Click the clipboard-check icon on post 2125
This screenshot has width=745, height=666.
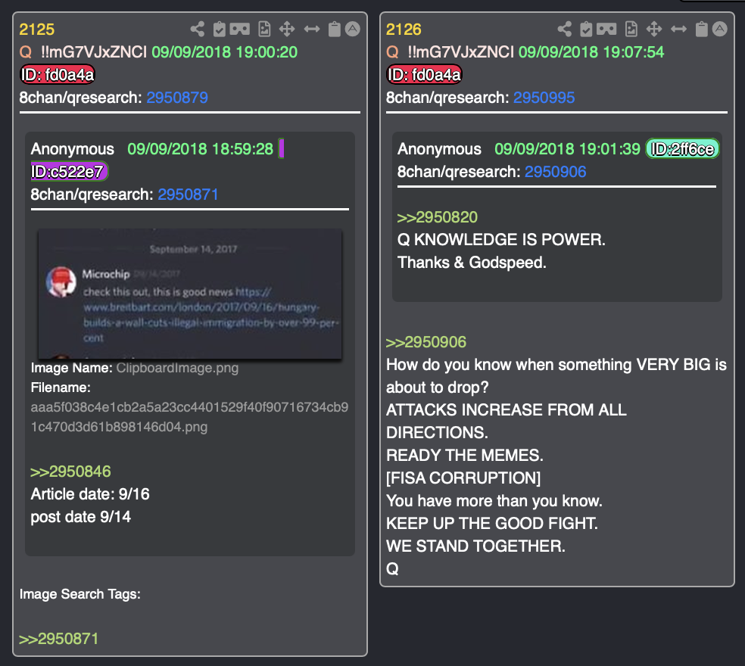(219, 29)
